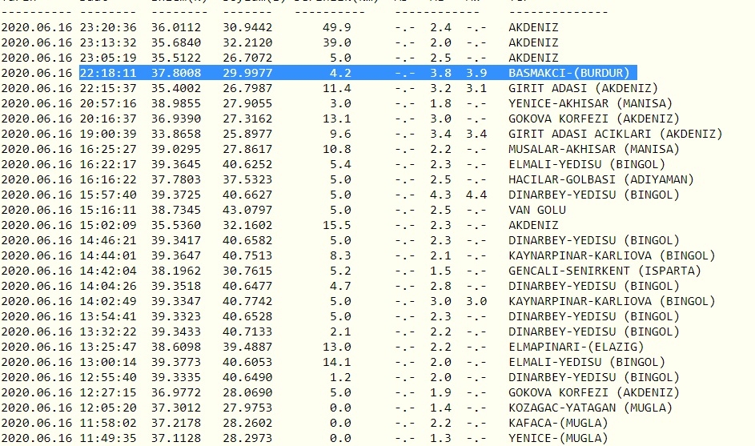The image size is (755, 446).
Task: Click the VAN GOLU location text
Action: tap(537, 210)
